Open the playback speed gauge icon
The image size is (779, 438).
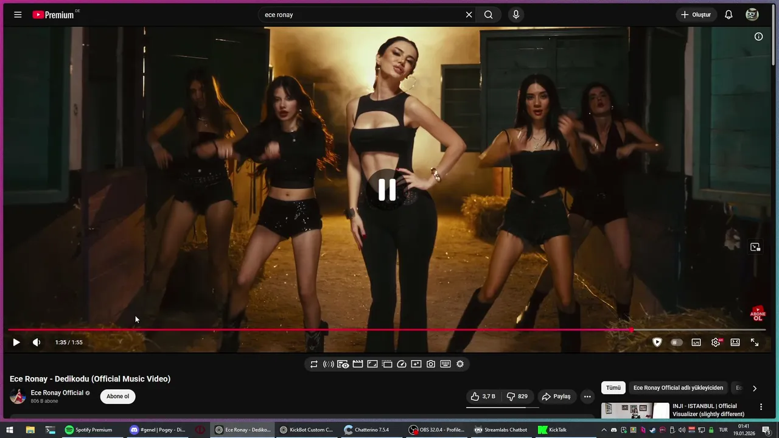[x=402, y=364]
